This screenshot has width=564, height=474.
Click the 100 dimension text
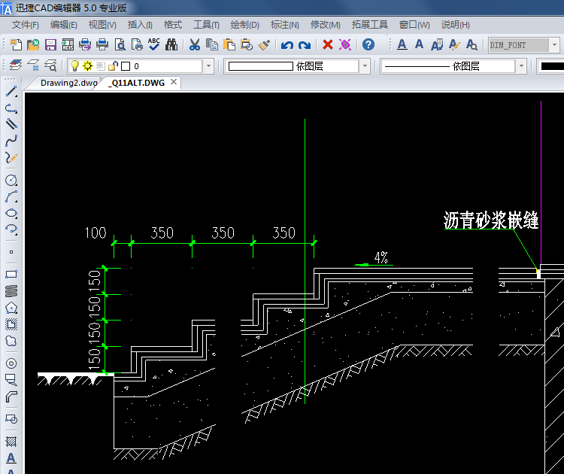coord(96,232)
